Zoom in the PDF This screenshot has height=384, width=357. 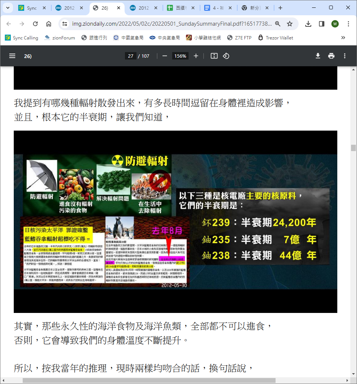[x=196, y=56]
